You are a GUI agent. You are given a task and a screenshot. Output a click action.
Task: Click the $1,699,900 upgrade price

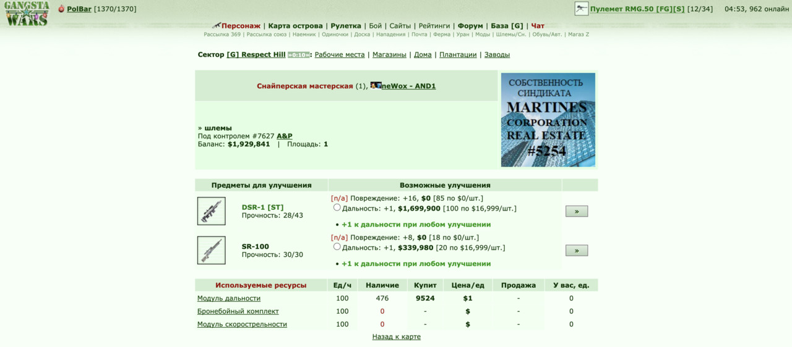click(x=419, y=209)
